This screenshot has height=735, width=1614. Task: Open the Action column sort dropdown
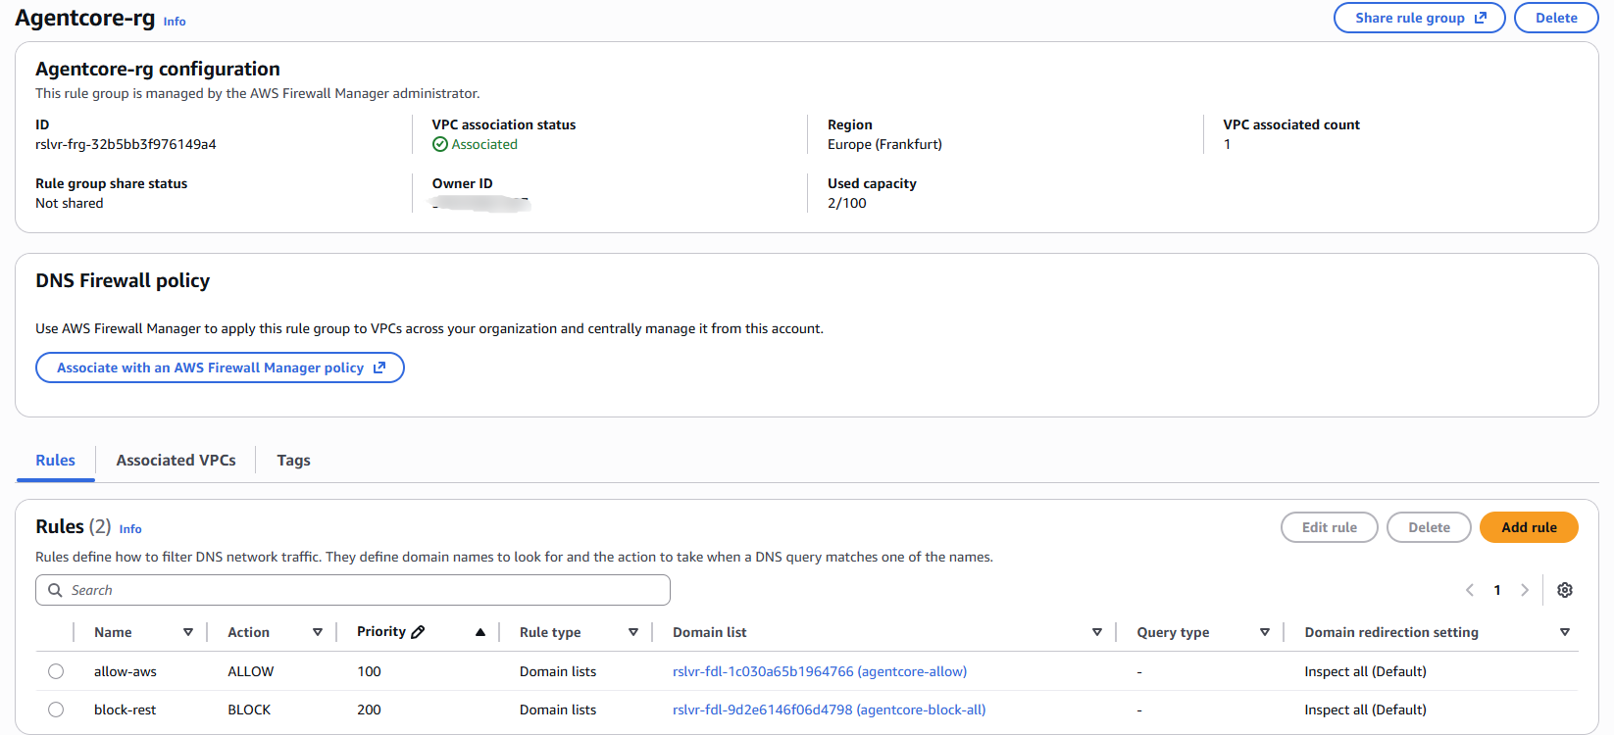coord(318,632)
